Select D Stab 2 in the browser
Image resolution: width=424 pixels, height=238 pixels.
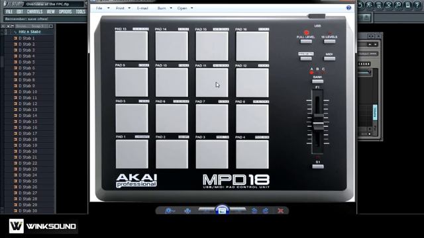pyautogui.click(x=26, y=44)
